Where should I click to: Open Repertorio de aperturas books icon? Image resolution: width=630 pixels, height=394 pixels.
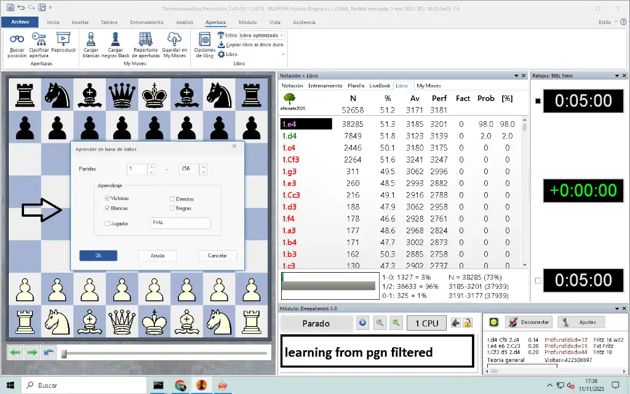[x=145, y=39]
